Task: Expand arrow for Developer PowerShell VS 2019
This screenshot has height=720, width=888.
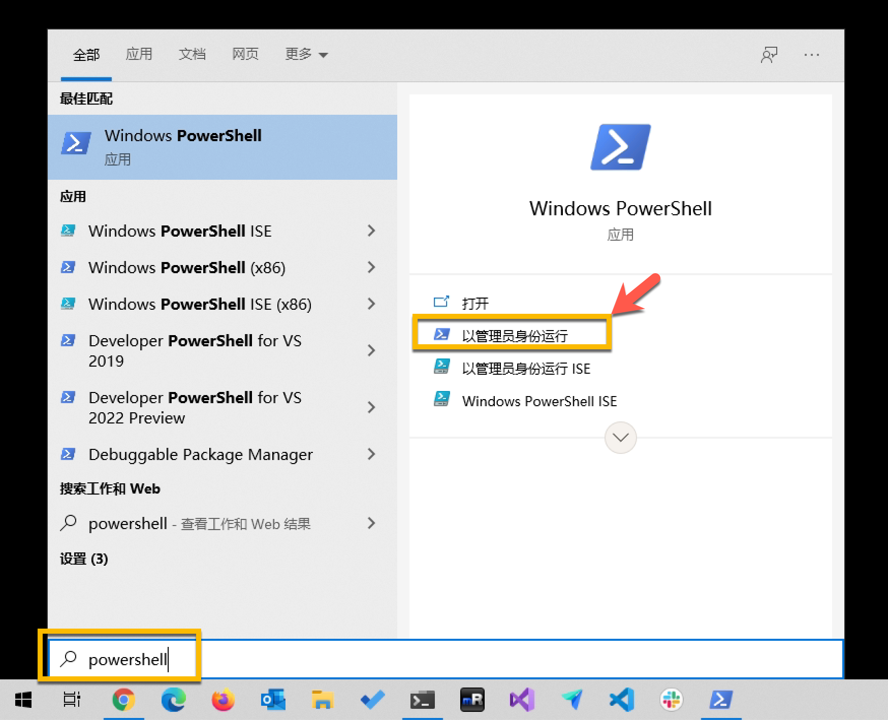Action: point(371,351)
